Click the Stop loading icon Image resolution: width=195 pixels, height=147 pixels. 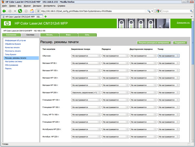click(x=26, y=11)
